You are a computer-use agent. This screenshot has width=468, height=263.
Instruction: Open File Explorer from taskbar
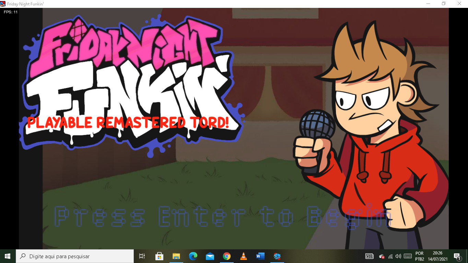tap(176, 256)
